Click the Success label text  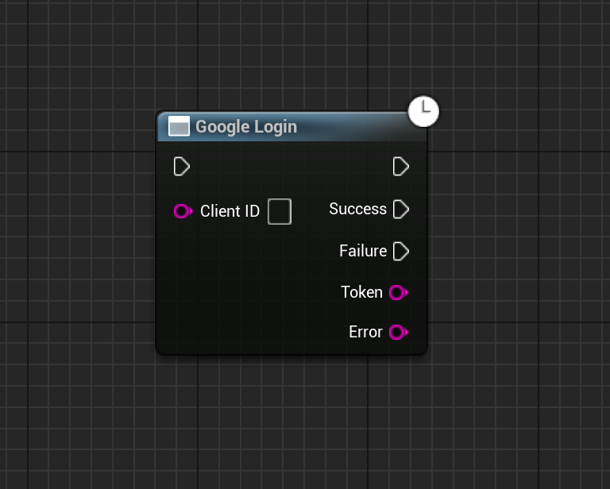(358, 209)
